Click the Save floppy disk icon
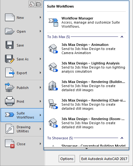The image size is (133, 166). click(x=9, y=45)
